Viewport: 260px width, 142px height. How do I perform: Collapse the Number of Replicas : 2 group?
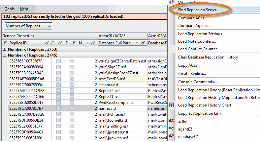tap(5, 55)
